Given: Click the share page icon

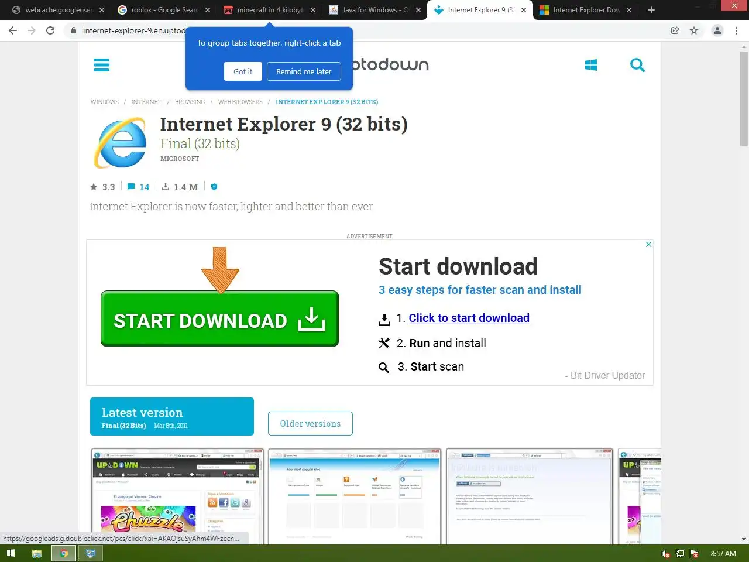Looking at the screenshot, I should pyautogui.click(x=675, y=30).
